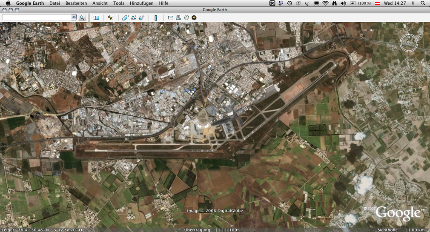Open the Datei menu

coord(54,3)
